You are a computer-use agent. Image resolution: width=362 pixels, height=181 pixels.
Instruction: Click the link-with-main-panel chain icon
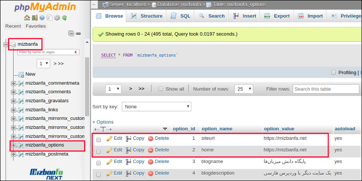[x=78, y=33]
